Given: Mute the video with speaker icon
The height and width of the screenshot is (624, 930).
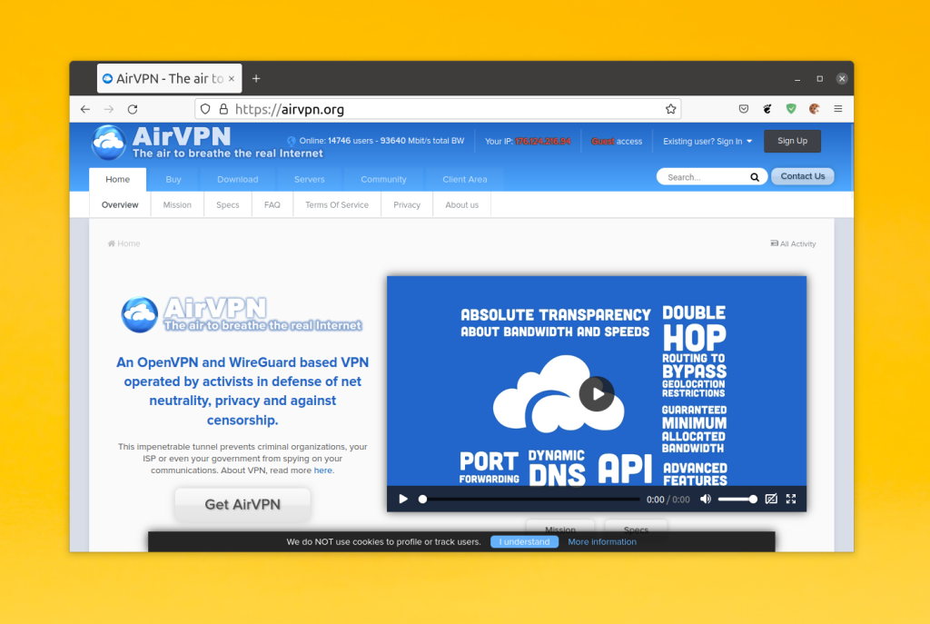Looking at the screenshot, I should click(x=705, y=499).
